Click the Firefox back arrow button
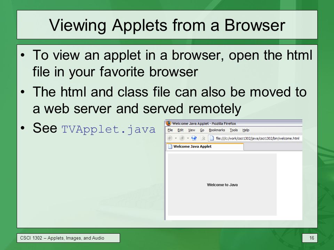The image size is (334, 250). pyautogui.click(x=170, y=138)
